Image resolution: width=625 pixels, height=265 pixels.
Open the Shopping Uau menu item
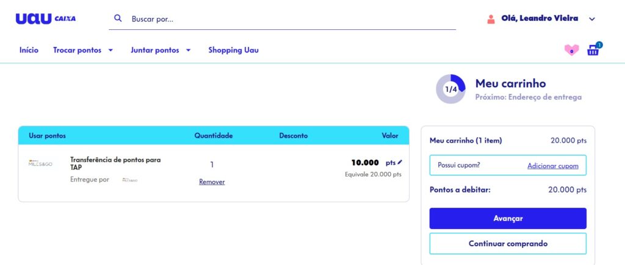click(x=233, y=50)
